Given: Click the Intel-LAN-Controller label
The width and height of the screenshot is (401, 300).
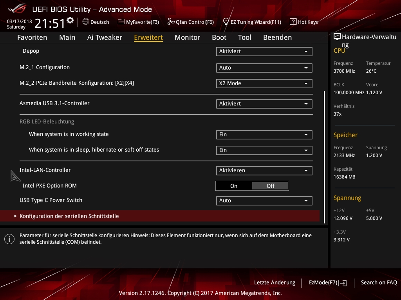Looking at the screenshot, I should 45,170.
